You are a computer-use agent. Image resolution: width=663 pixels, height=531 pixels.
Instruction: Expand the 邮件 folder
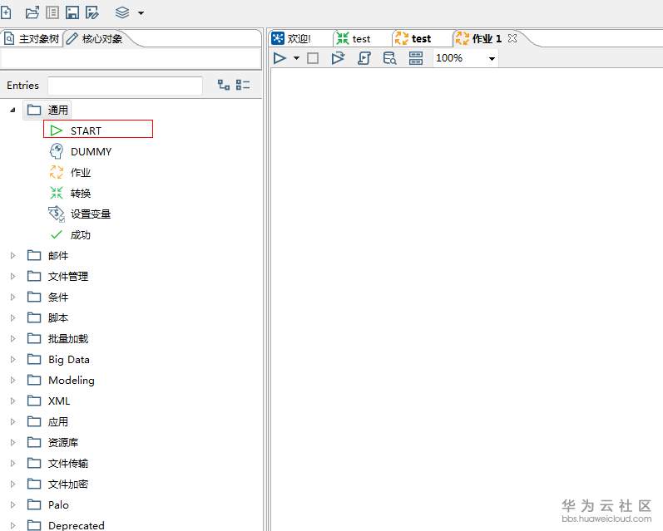click(x=12, y=256)
